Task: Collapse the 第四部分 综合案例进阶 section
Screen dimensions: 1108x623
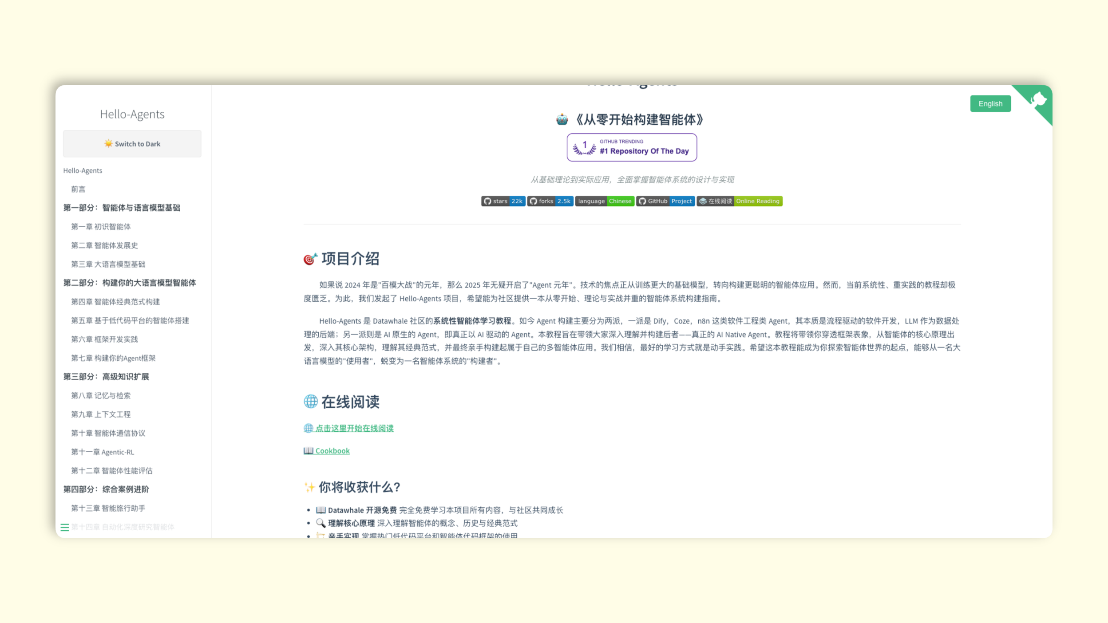Action: pos(106,489)
